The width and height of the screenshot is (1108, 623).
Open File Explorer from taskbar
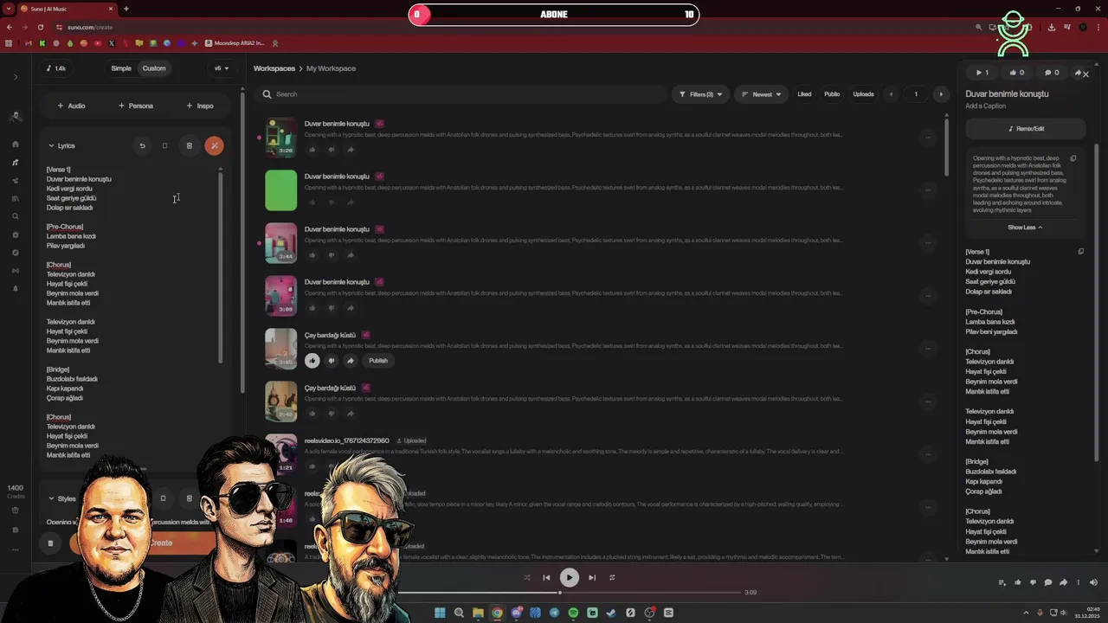tap(478, 613)
